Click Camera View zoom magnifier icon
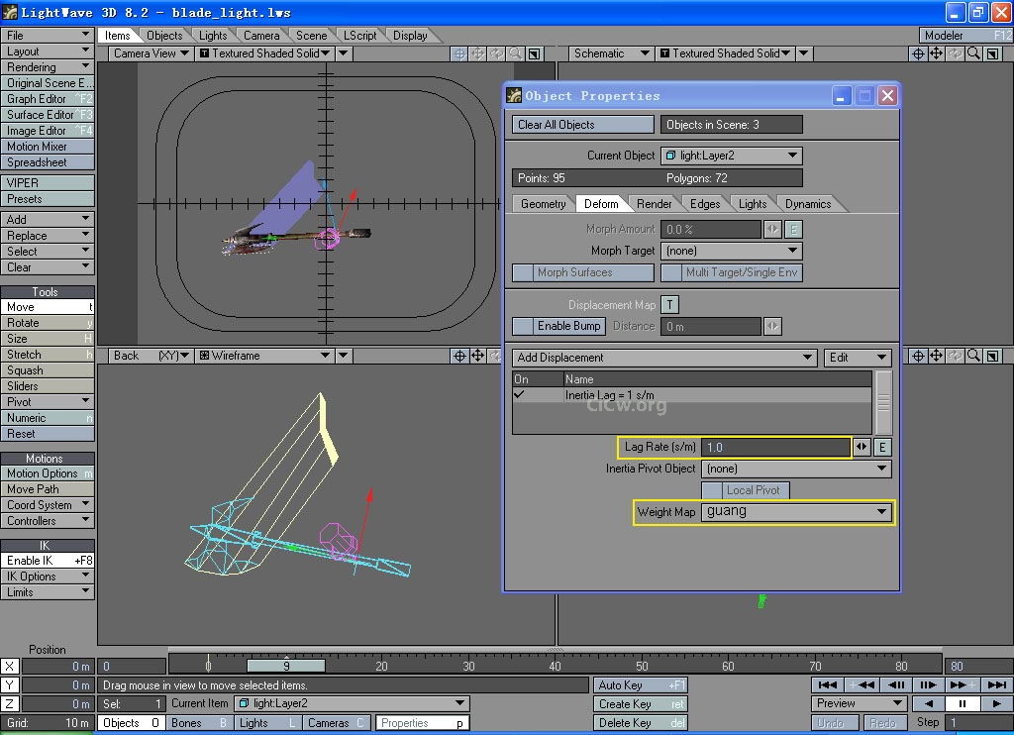1014x735 pixels. pos(515,53)
